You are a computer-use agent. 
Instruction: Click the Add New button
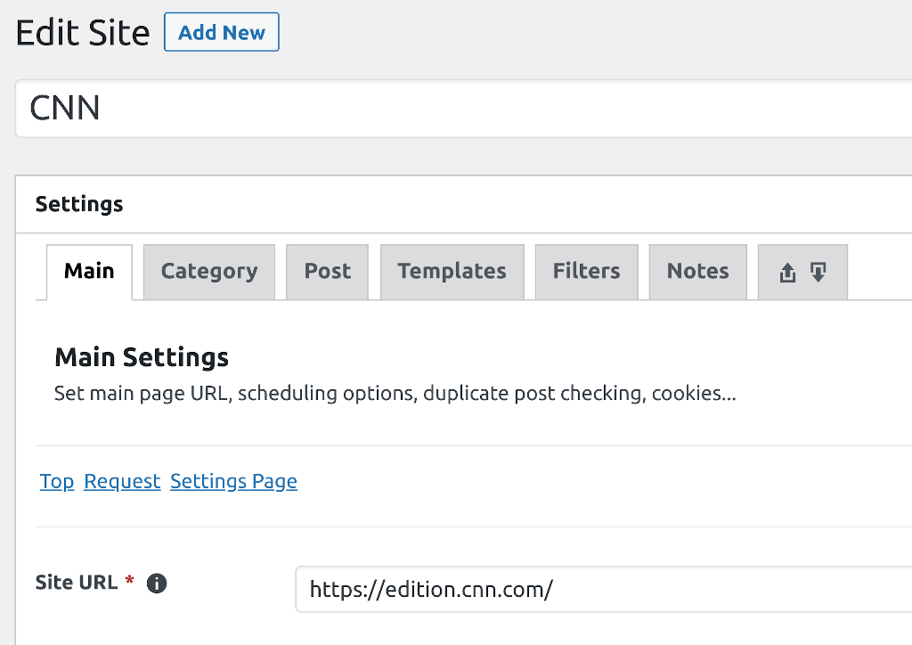(x=222, y=32)
